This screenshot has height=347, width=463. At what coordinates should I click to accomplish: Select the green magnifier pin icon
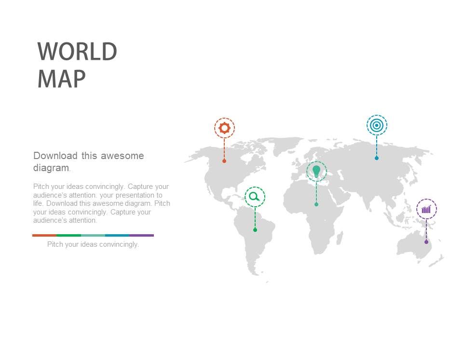(x=255, y=197)
